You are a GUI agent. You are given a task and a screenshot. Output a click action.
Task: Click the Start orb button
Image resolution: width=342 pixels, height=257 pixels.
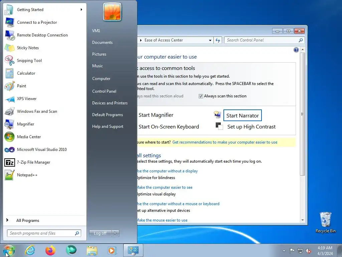click(x=9, y=250)
